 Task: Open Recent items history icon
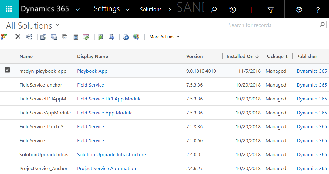click(x=232, y=10)
